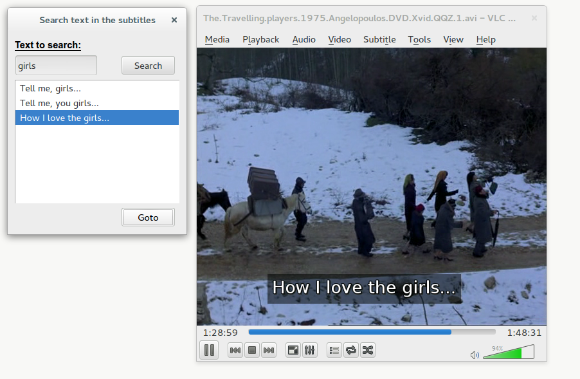Click elapsed time 1:28:59 label
This screenshot has width=580, height=379.
[x=221, y=333]
